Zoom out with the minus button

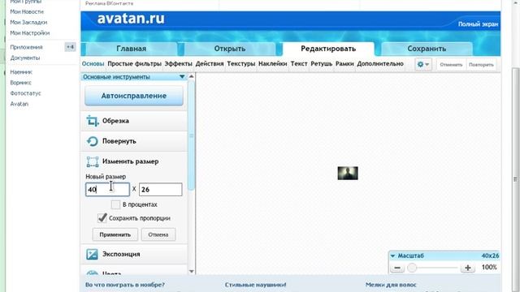[x=397, y=268]
